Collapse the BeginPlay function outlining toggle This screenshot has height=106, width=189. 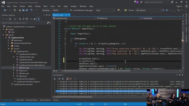65,29
